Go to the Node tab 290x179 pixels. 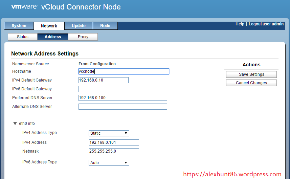[105, 26]
